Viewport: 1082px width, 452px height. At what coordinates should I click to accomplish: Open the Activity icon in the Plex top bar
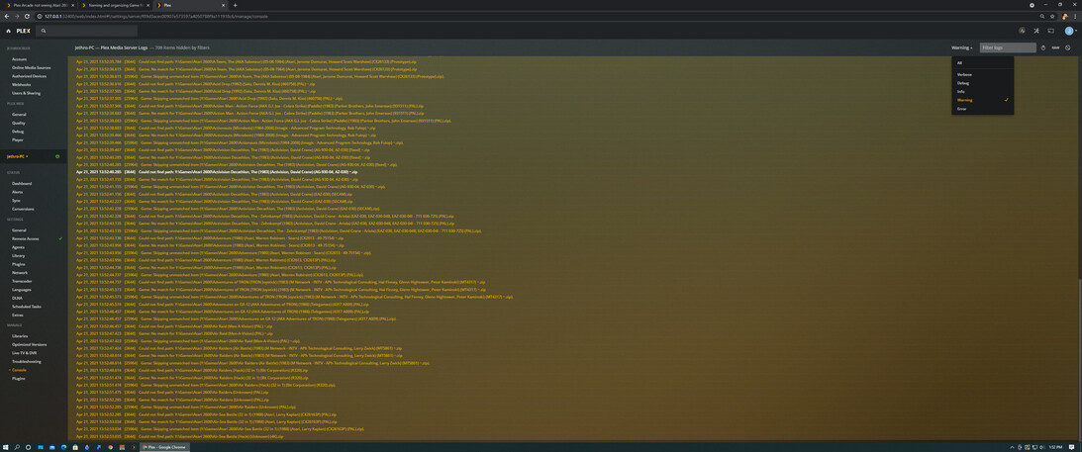click(x=1022, y=31)
